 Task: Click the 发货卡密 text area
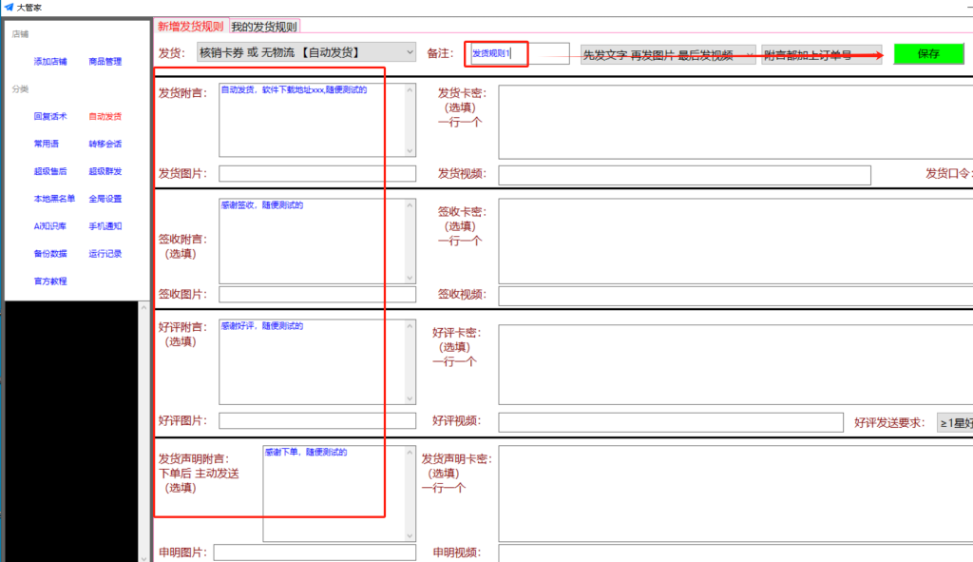pyautogui.click(x=735, y=122)
